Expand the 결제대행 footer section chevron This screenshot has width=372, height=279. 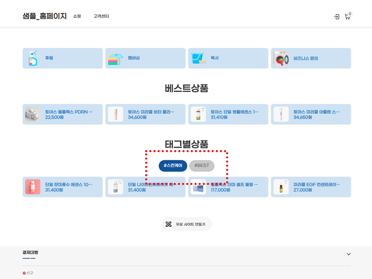pos(348,254)
